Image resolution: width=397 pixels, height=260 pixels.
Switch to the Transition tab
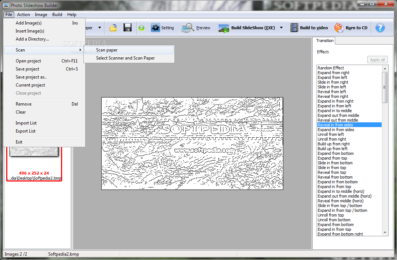point(325,41)
